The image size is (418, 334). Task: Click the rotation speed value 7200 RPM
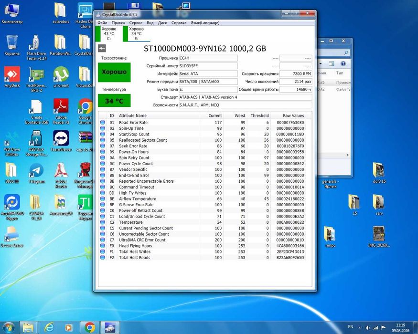296,74
